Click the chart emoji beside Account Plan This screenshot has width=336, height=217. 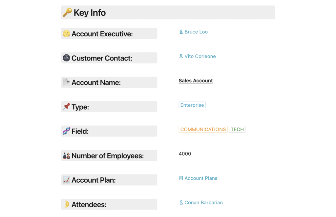(x=66, y=180)
